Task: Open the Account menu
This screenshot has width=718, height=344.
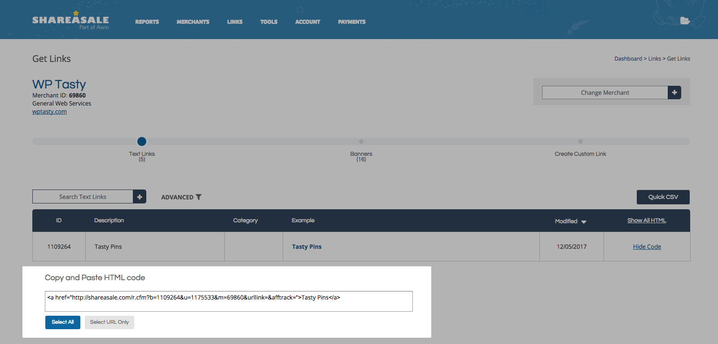Action: pos(308,22)
